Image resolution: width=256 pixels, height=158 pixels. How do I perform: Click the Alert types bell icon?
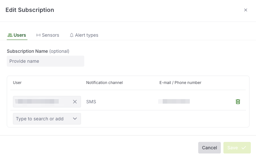tap(72, 35)
